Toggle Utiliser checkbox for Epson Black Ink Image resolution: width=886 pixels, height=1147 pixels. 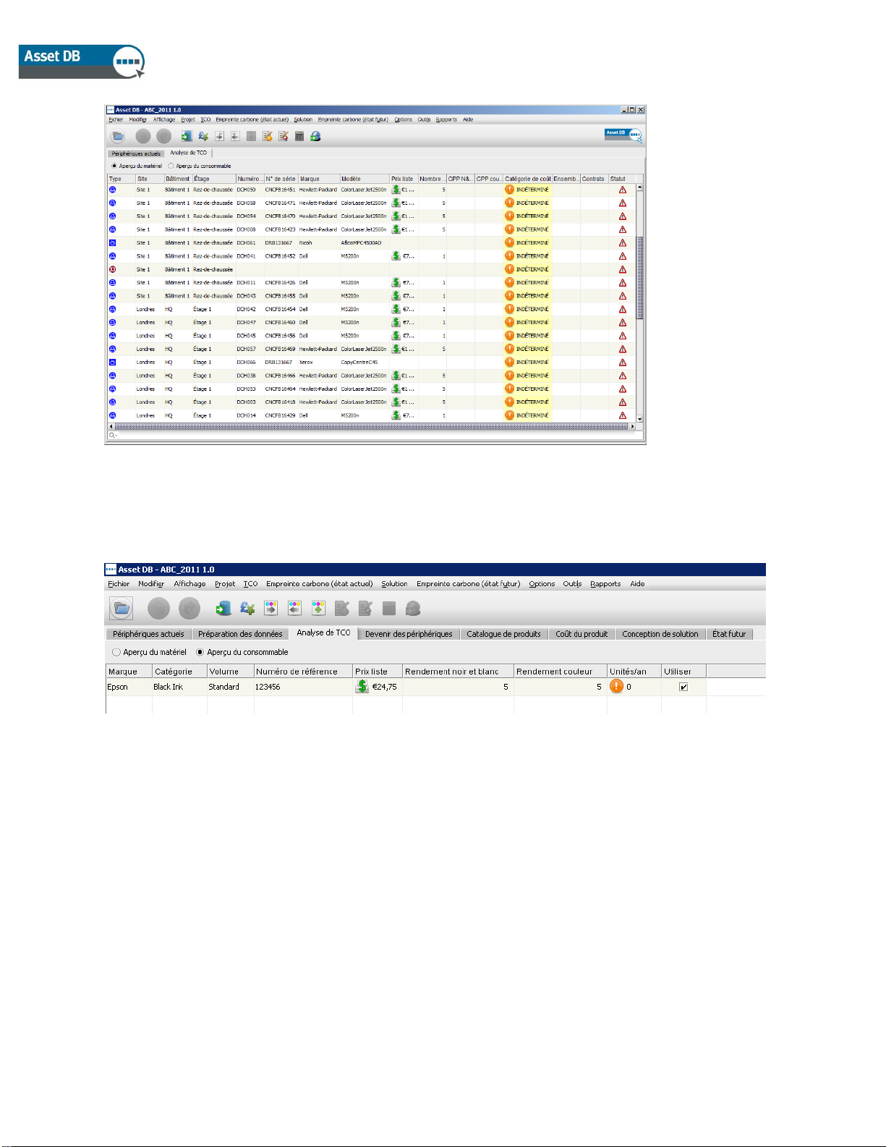[x=683, y=687]
